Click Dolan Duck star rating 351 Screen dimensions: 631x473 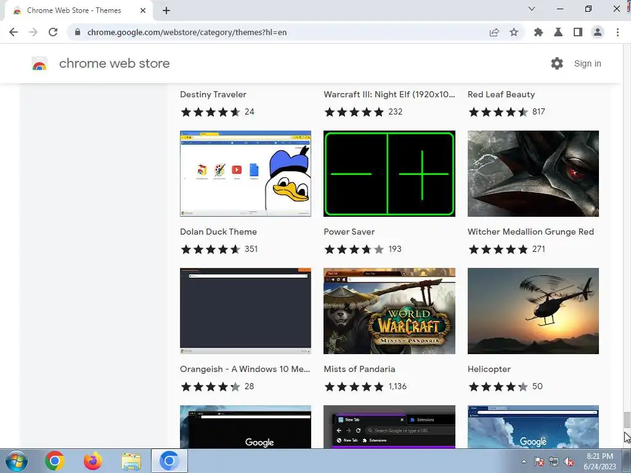pos(219,249)
